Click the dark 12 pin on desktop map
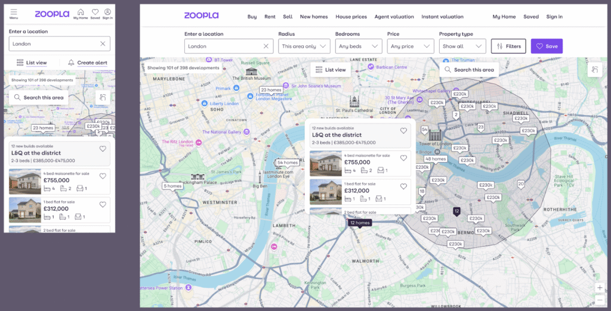 [457, 212]
